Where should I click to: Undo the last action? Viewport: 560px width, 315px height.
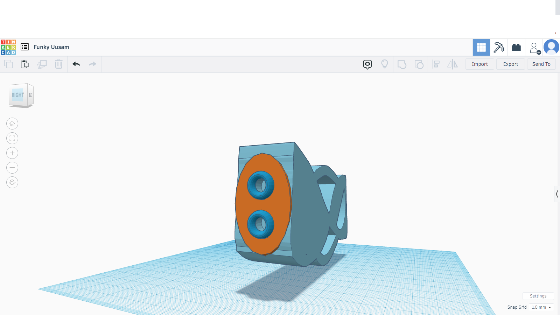click(x=76, y=64)
